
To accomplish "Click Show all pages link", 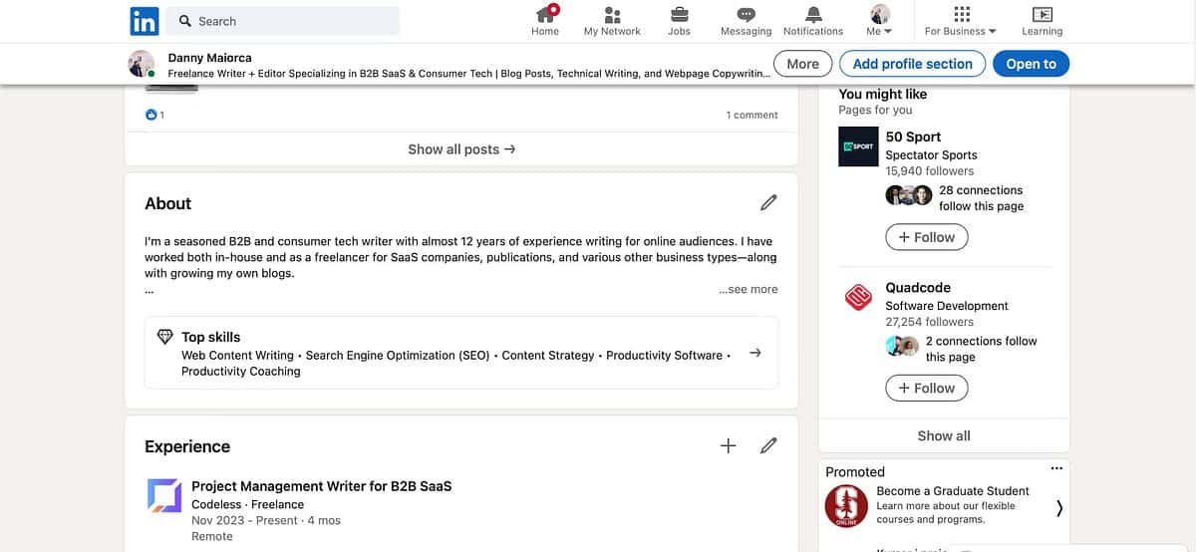I will pos(944,435).
